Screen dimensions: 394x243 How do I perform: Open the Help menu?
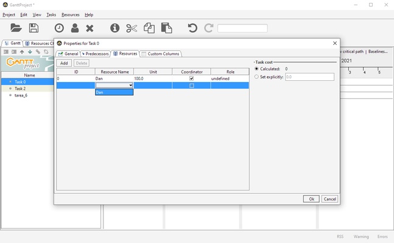click(89, 15)
